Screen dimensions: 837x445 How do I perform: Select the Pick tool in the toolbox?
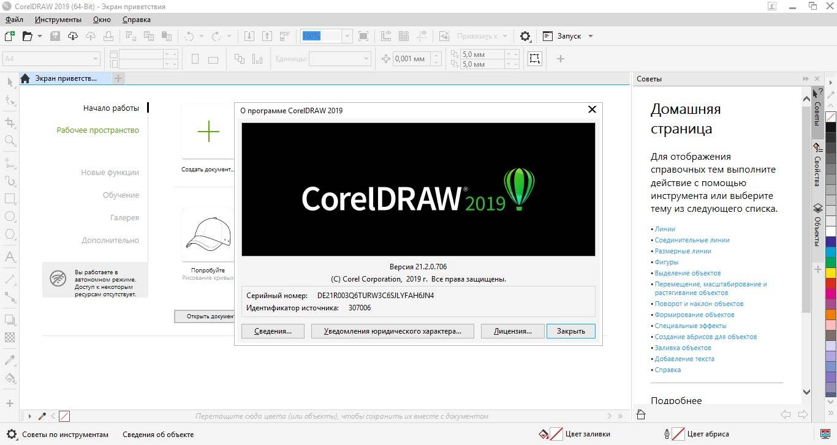10,82
